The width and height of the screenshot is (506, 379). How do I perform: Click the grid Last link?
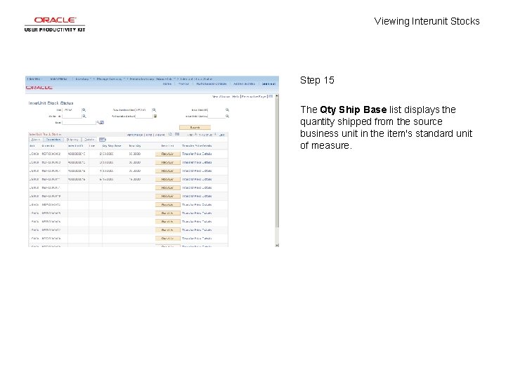click(x=222, y=135)
